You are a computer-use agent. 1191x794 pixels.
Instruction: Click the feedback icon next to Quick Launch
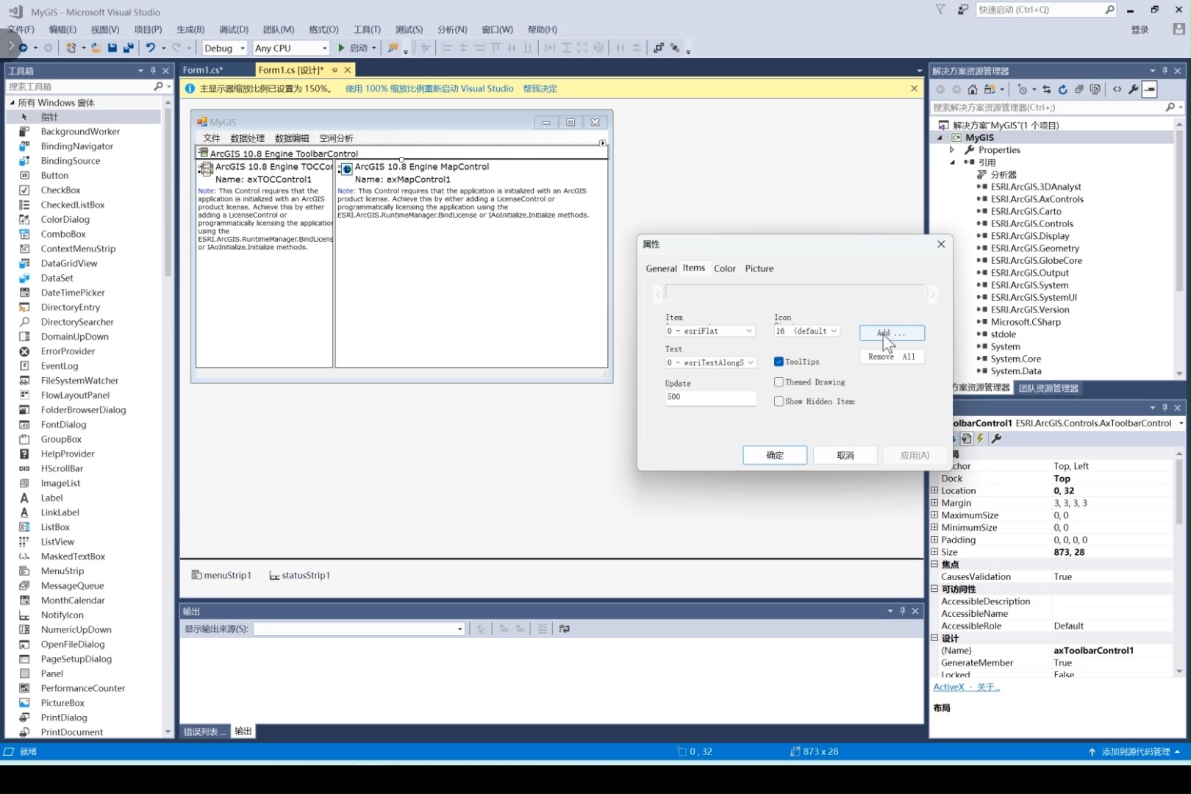[x=962, y=10]
